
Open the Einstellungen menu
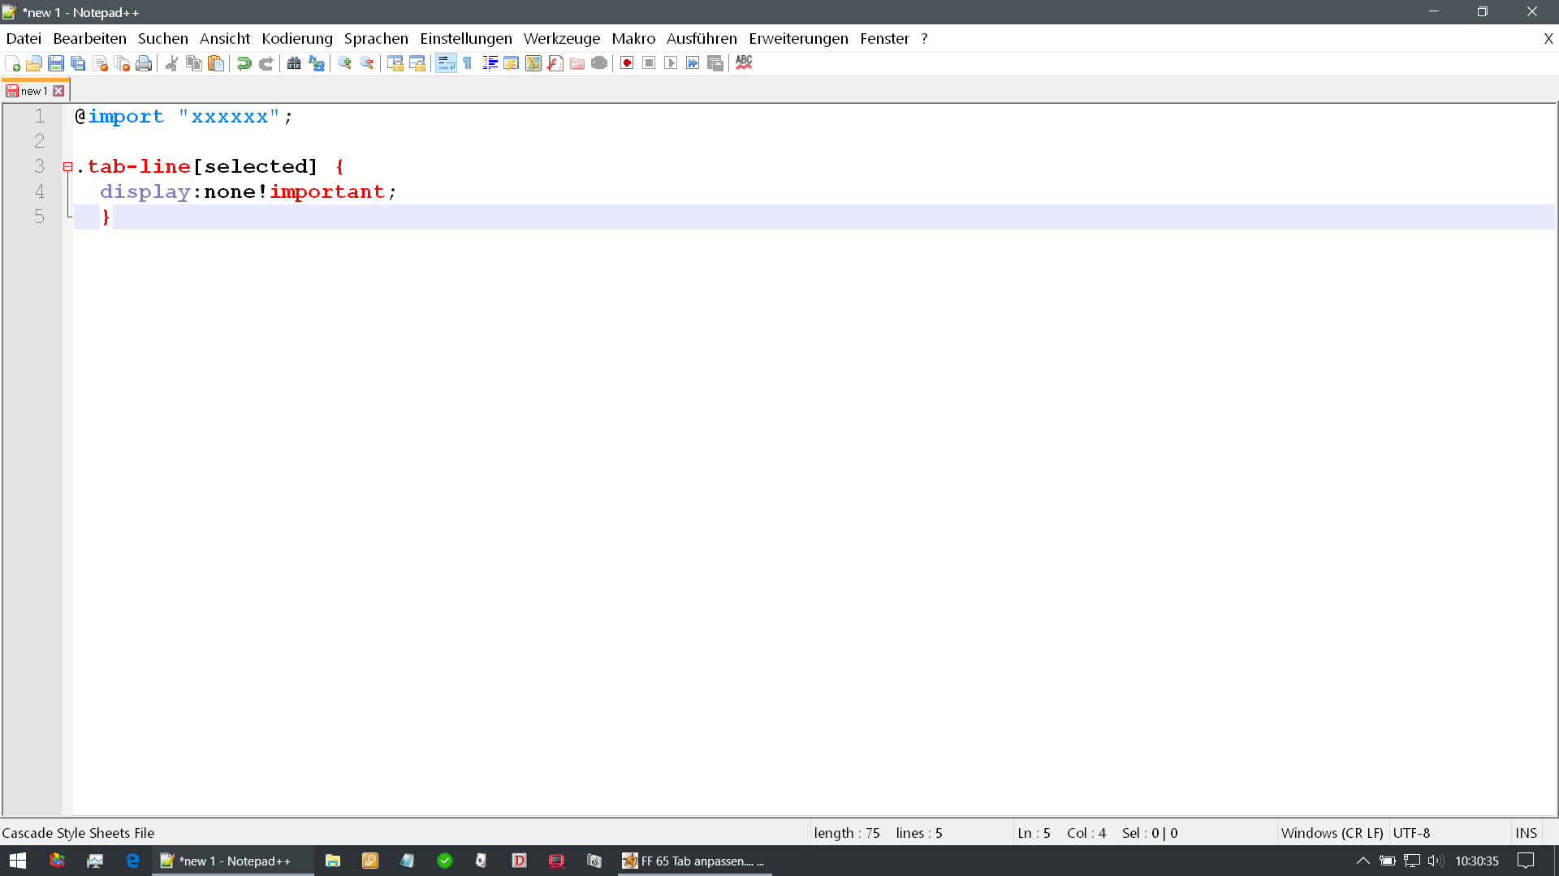(x=465, y=38)
